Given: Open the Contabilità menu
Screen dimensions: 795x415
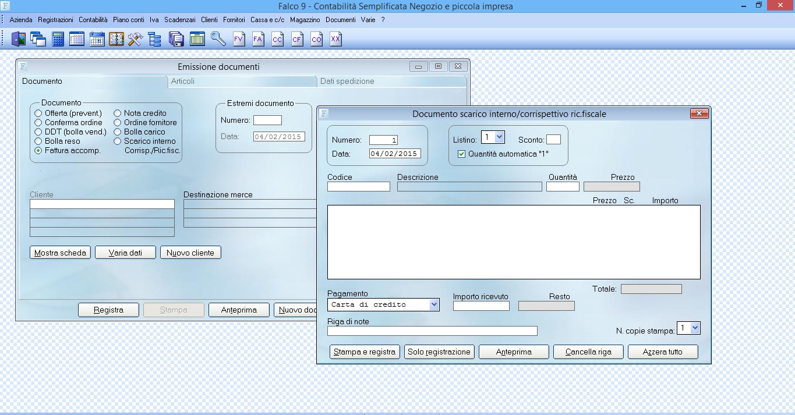Looking at the screenshot, I should point(93,20).
